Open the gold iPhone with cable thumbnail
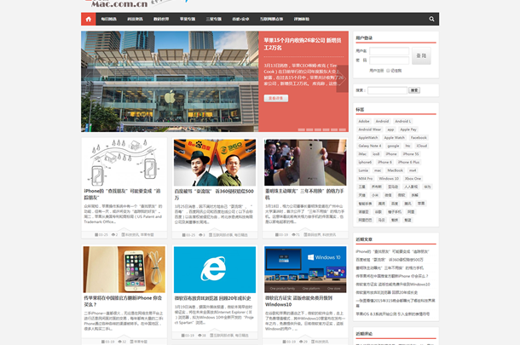 [124, 269]
